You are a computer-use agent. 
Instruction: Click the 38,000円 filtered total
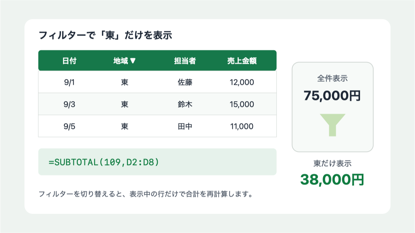click(332, 179)
